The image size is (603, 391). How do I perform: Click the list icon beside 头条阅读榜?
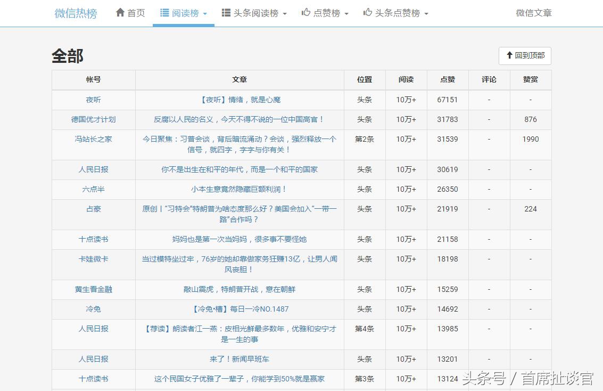coord(227,12)
